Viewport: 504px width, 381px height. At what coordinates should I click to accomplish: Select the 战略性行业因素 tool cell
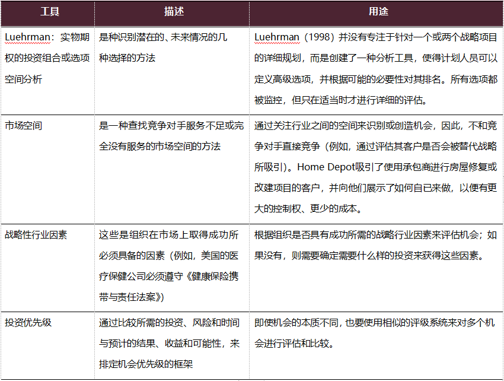click(x=36, y=234)
